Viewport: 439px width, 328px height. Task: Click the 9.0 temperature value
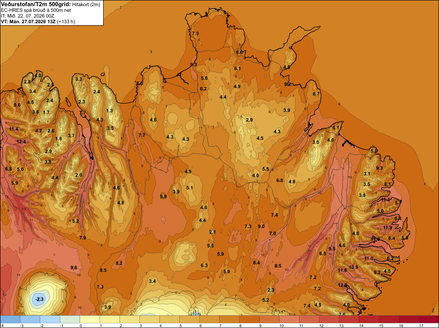pos(261,226)
